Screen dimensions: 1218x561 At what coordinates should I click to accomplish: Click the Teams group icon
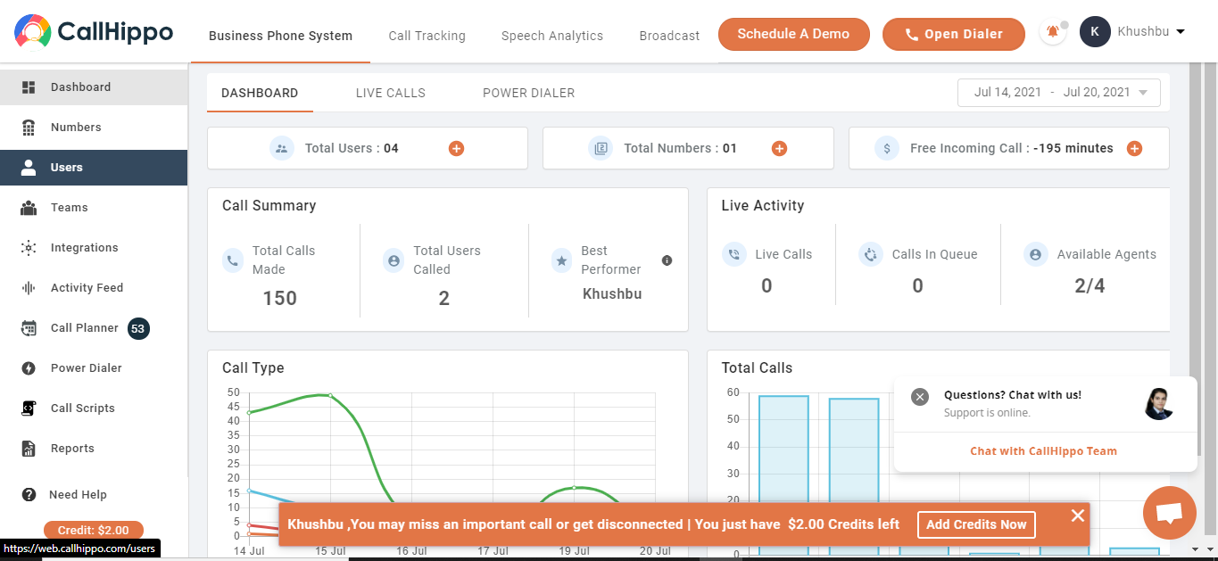[29, 208]
